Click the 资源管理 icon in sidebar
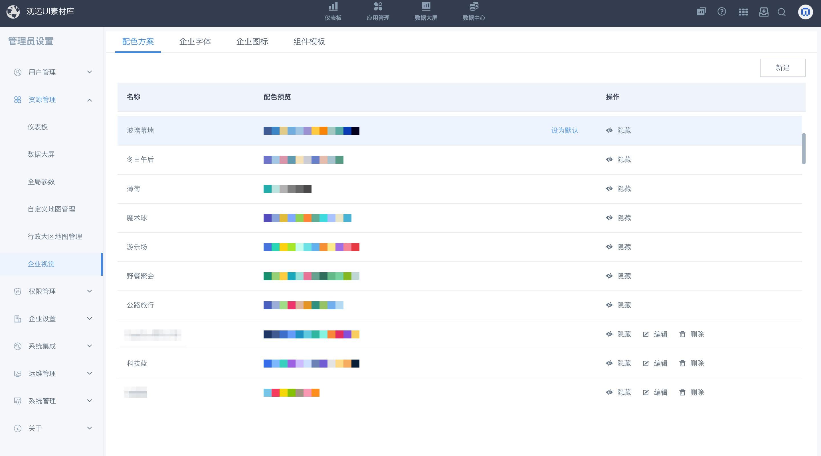 pyautogui.click(x=17, y=100)
